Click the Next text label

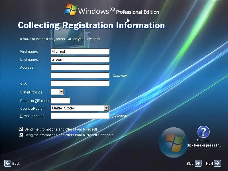[209, 164]
